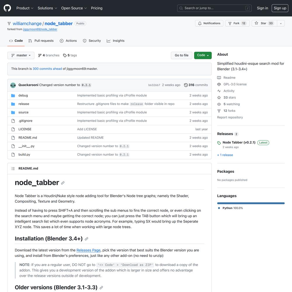The image size is (292, 292).
Task: Click the Sign up button
Action: [x=280, y=8]
